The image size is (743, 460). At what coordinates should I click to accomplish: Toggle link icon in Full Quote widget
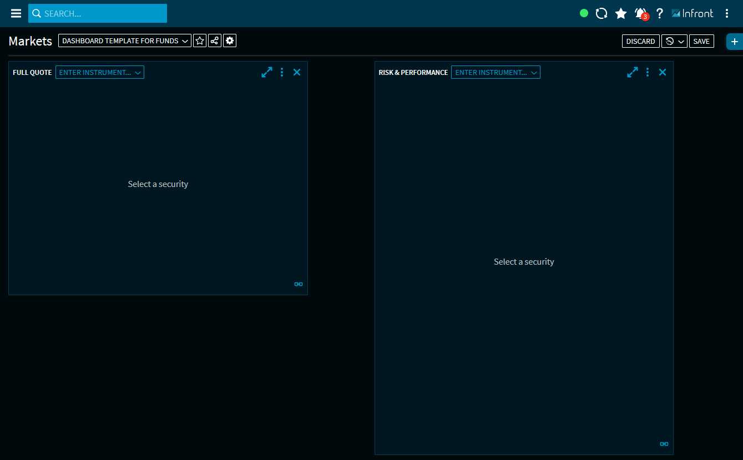pyautogui.click(x=299, y=284)
